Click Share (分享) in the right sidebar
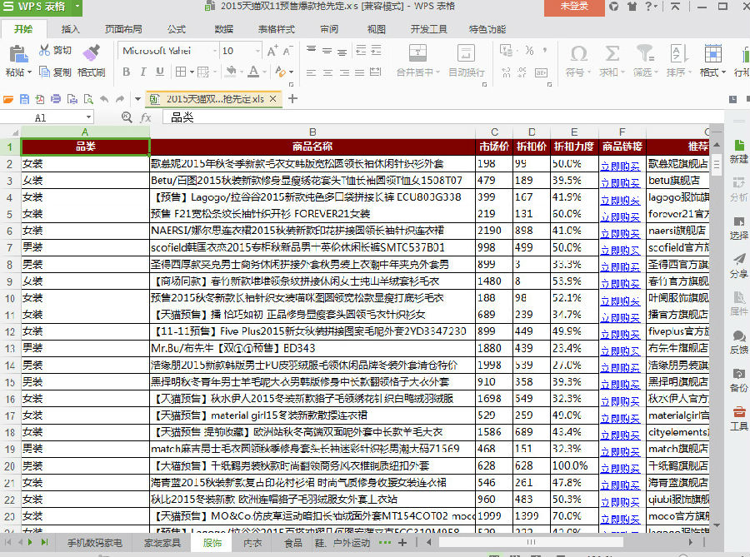The width and height of the screenshot is (750, 557). [738, 266]
